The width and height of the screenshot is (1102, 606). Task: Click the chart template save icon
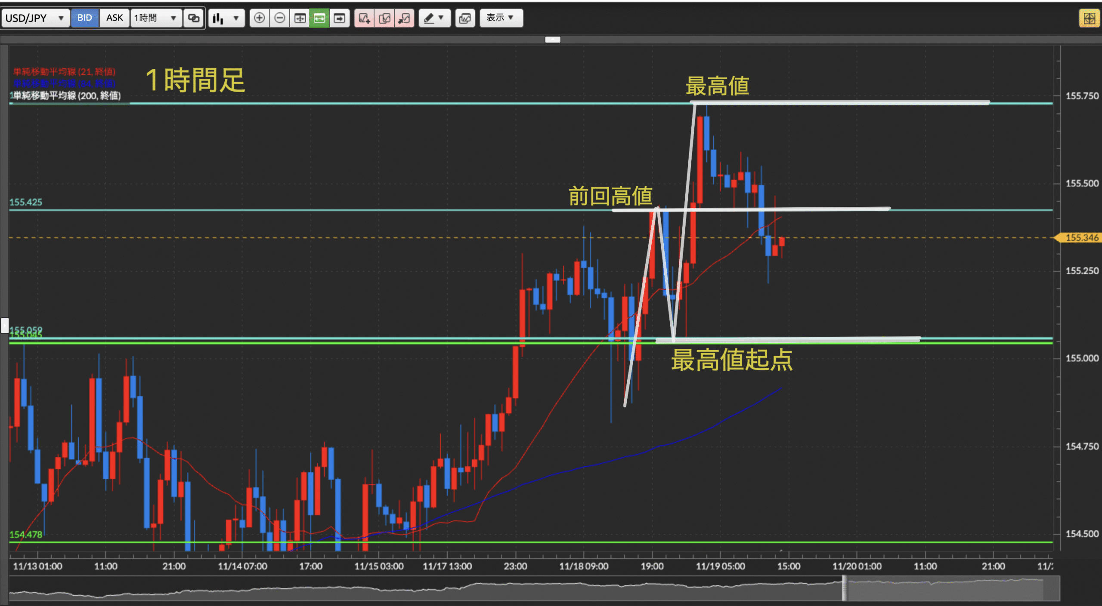(x=465, y=18)
